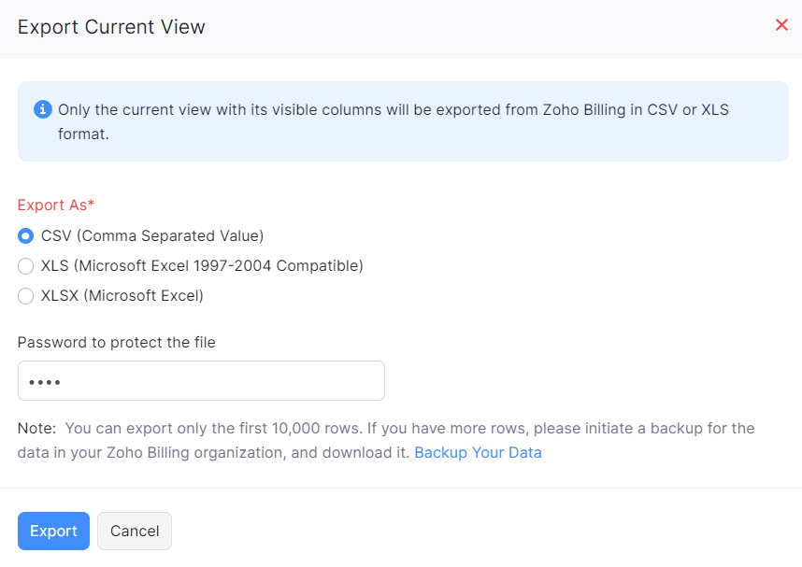Click the information notice banner
The height and width of the screenshot is (567, 802).
(x=402, y=120)
